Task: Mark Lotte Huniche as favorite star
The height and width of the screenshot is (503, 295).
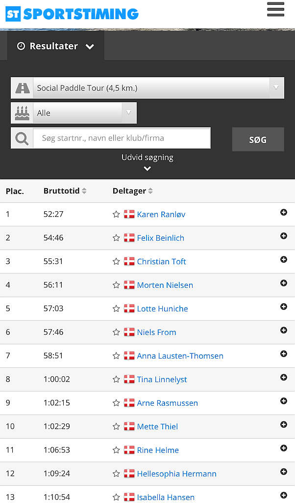Action: 116,308
